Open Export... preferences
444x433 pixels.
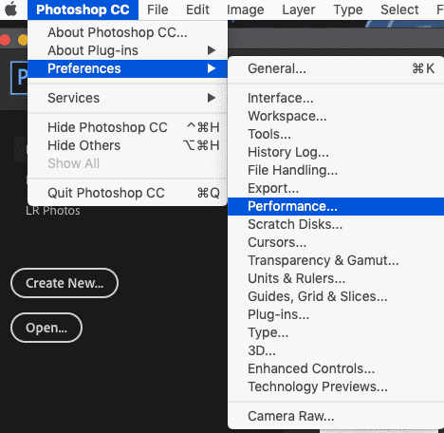point(336,188)
